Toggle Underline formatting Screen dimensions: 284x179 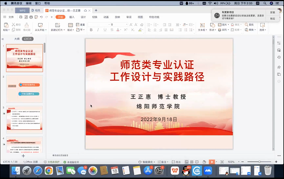(x=104, y=30)
